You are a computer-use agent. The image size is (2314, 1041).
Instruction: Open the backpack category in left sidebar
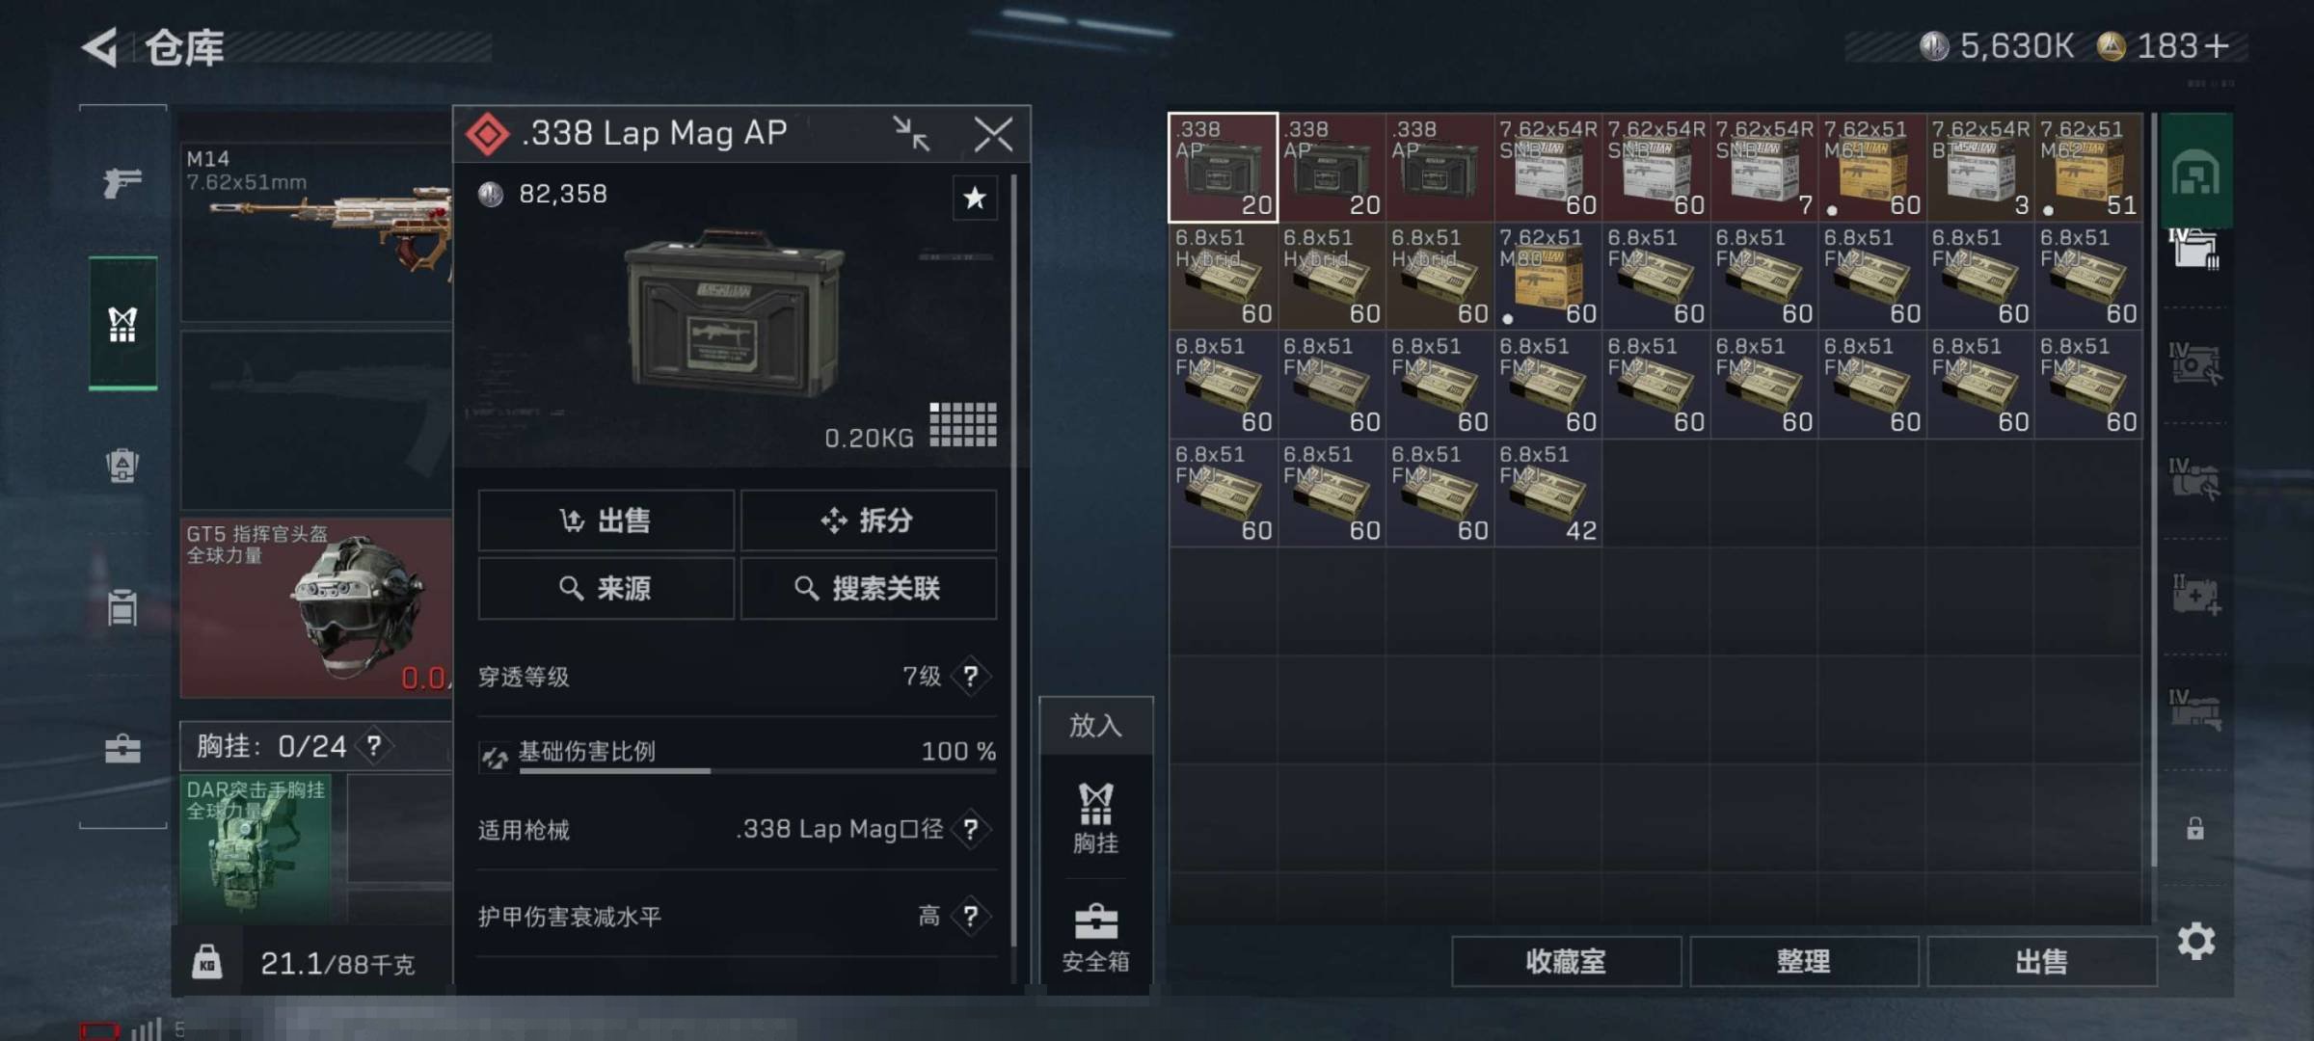click(122, 465)
